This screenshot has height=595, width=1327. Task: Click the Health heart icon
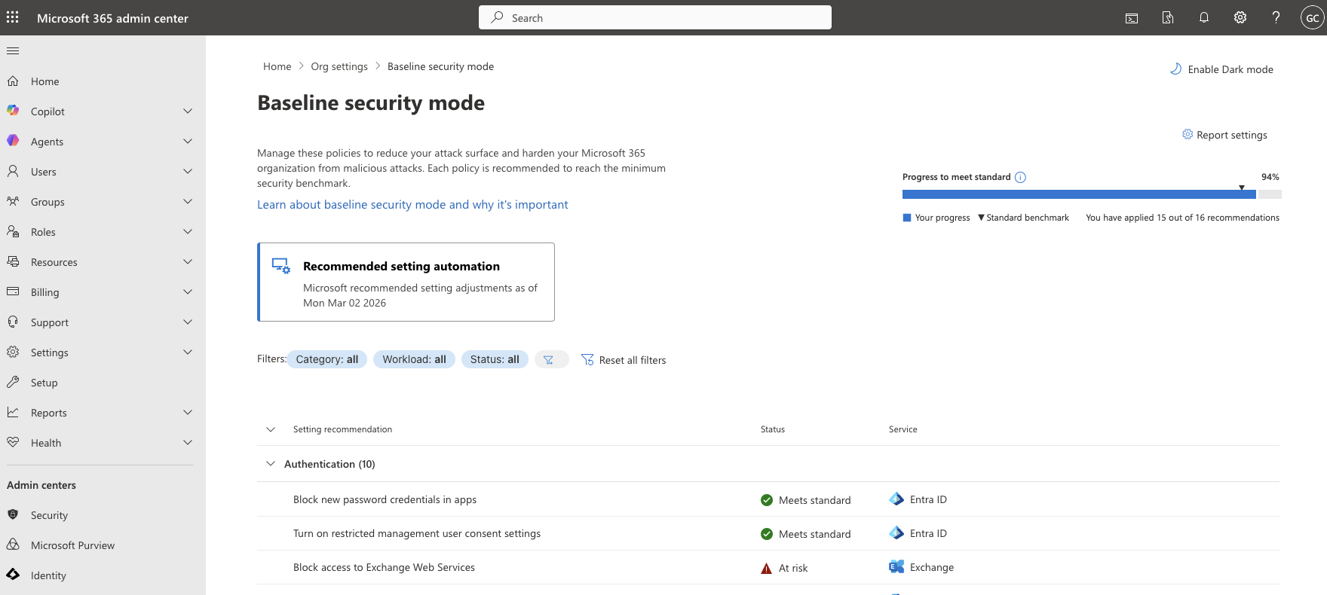click(x=13, y=442)
